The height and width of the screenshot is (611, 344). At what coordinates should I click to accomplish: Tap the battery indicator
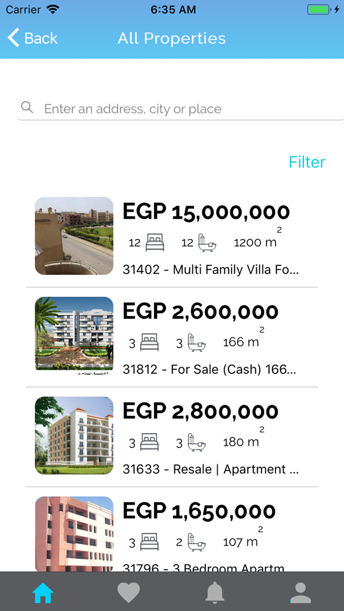(x=317, y=8)
